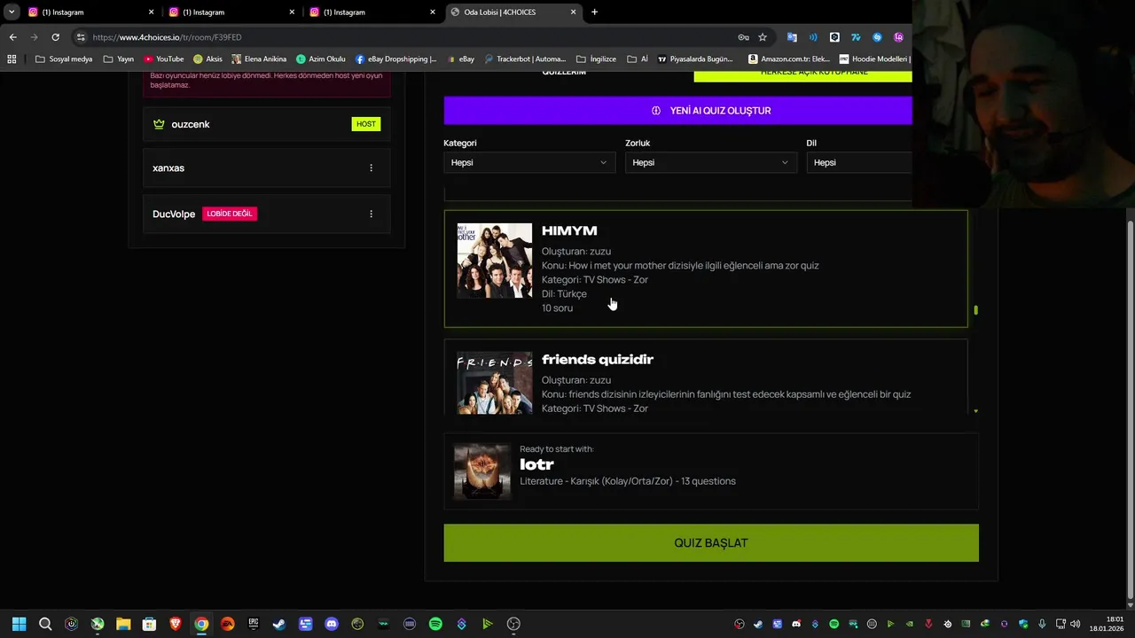The image size is (1135, 638).
Task: Launch Brave browser from the taskbar
Action: 176,624
